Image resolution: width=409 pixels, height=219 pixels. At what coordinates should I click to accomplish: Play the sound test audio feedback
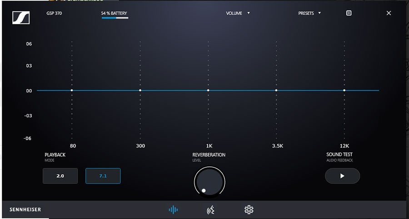click(342, 176)
